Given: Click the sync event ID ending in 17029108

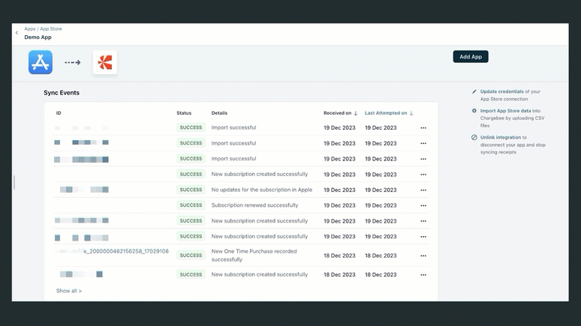Looking at the screenshot, I should [125, 252].
